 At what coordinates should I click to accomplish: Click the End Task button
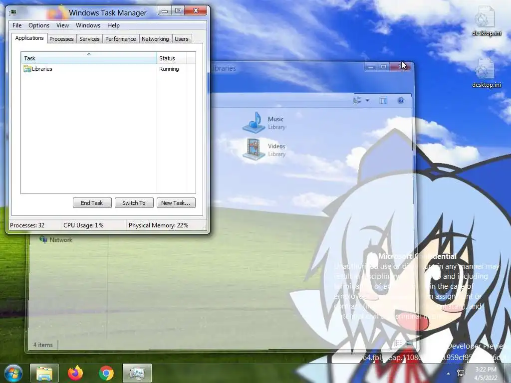coord(92,203)
